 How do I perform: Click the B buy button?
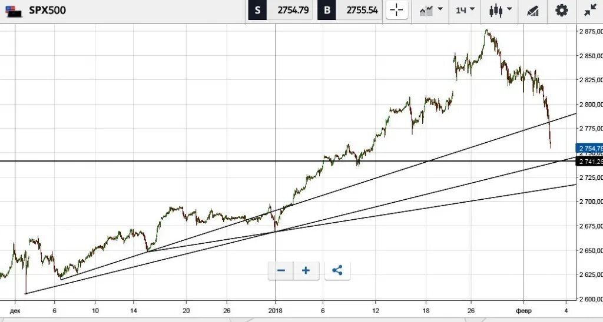(x=326, y=11)
